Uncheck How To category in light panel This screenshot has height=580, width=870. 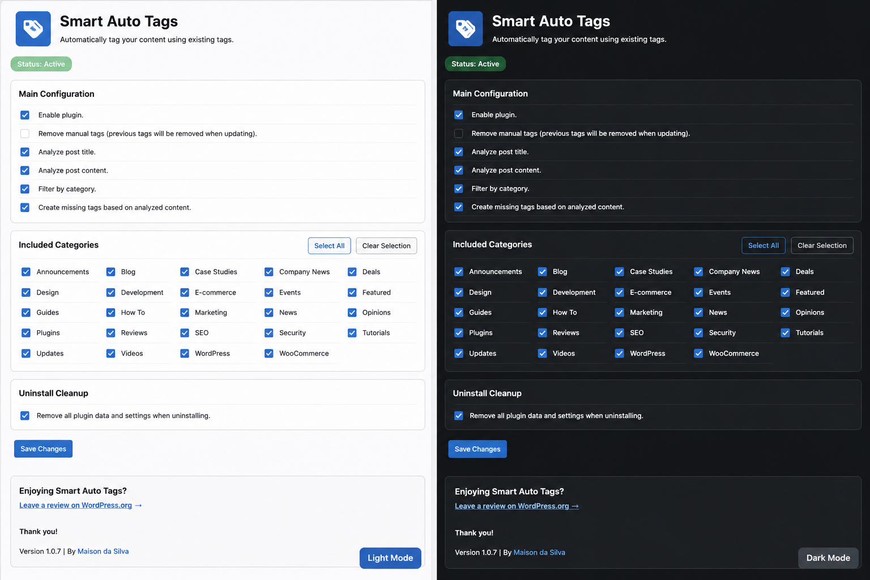111,313
